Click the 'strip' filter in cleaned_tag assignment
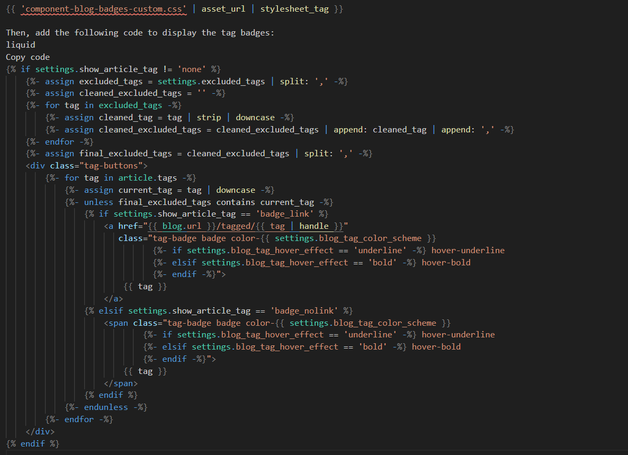Viewport: 628px width, 455px height. pyautogui.click(x=209, y=118)
